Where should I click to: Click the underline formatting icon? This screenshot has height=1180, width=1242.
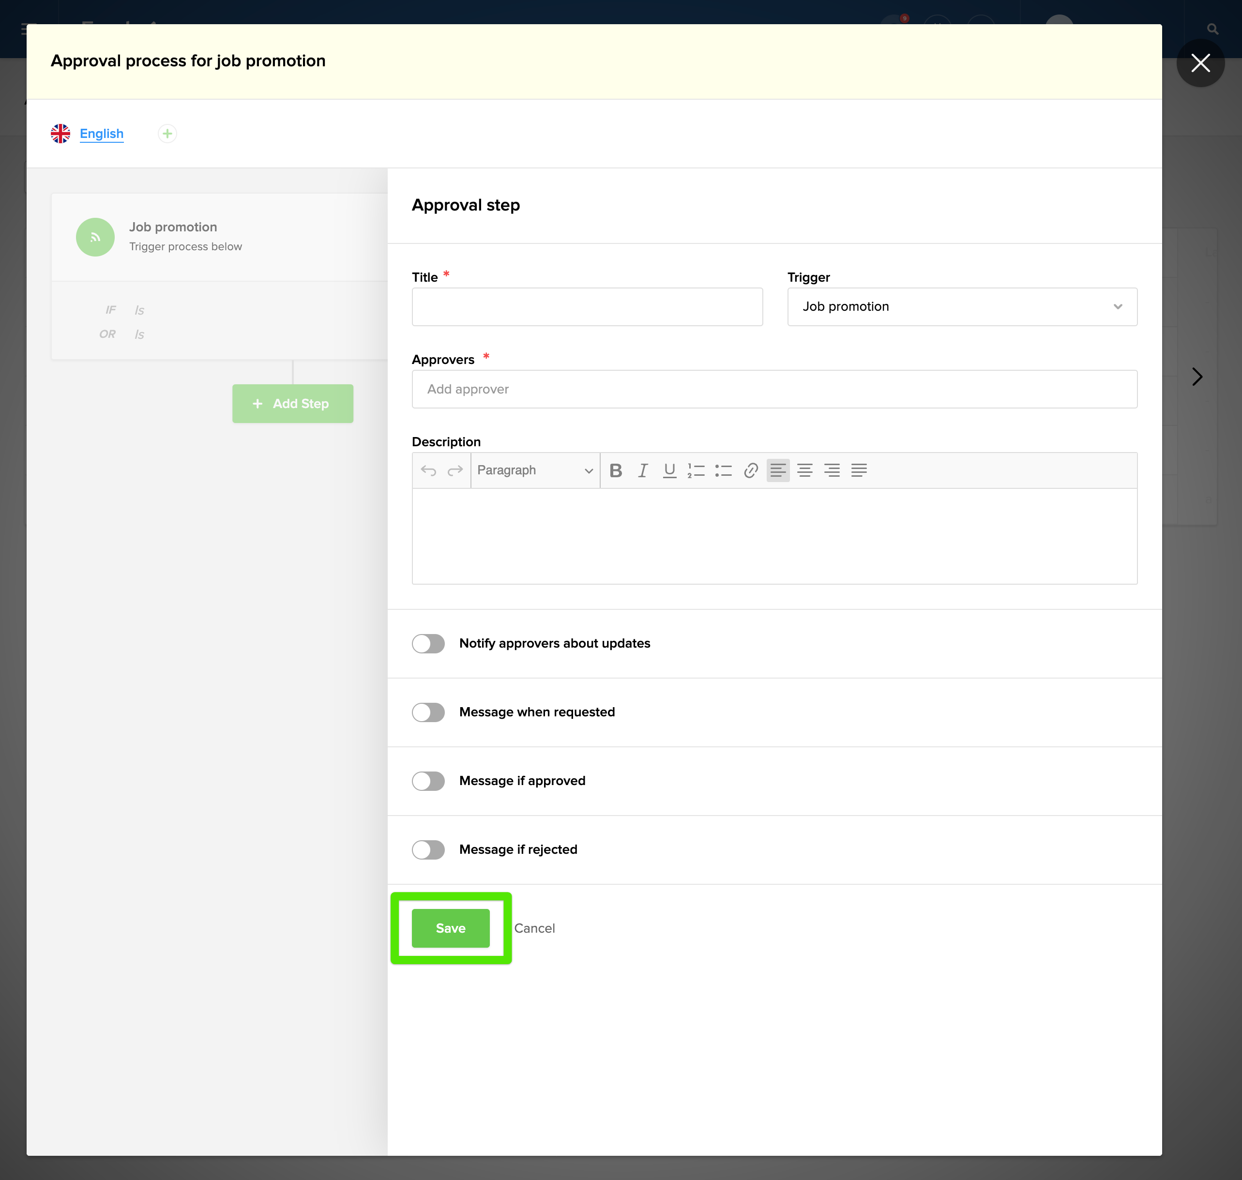pos(669,470)
